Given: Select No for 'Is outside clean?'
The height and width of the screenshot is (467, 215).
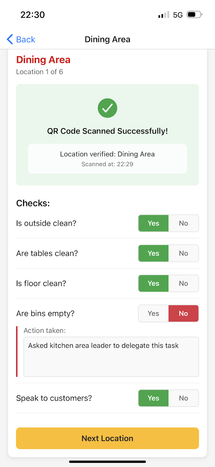Looking at the screenshot, I should pyautogui.click(x=183, y=223).
